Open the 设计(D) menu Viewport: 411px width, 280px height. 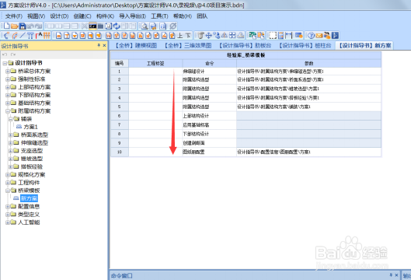click(59, 16)
